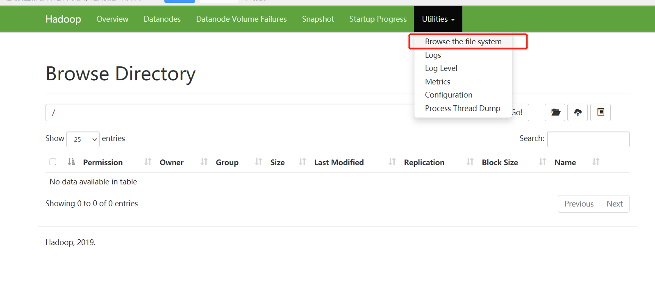This screenshot has height=302, width=655.
Task: Open the Datanodes tab
Action: coord(162,19)
